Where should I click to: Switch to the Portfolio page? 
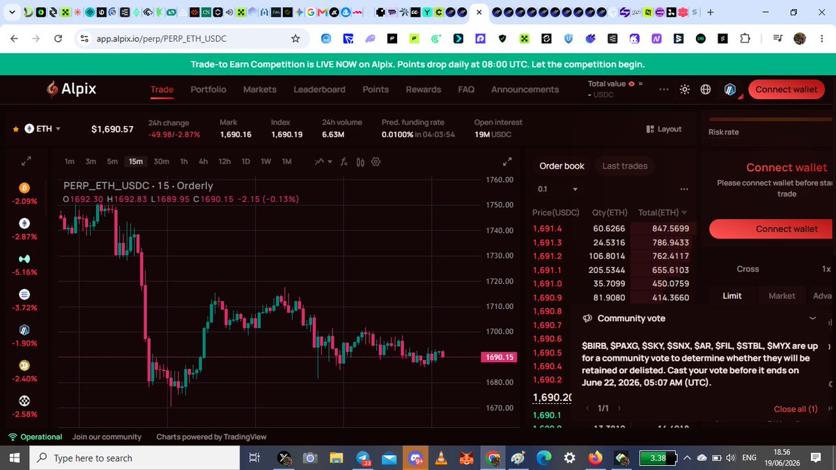pos(208,89)
